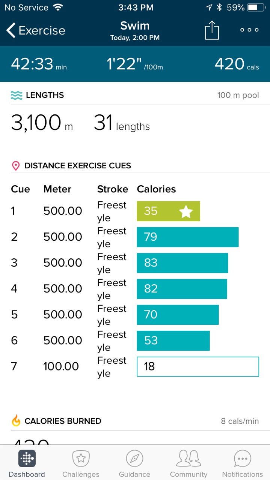This screenshot has height=480, width=270.
Task: Tap the location pin beside Distance Exercise Cues
Action: 16,166
